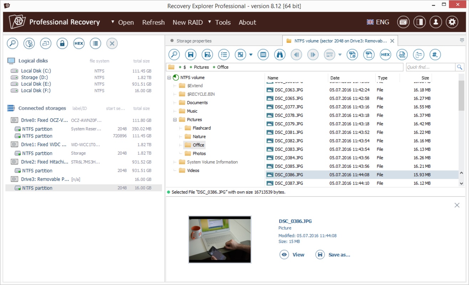Click the View button in preview pane

[x=292, y=255]
